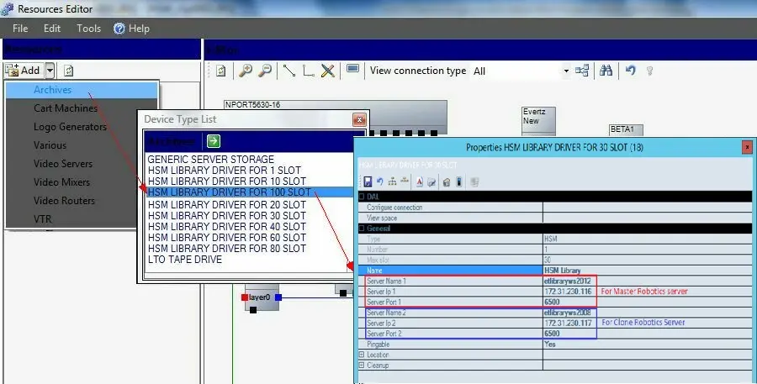This screenshot has width=757, height=384.
Task: Expand the Location section
Action: [362, 355]
